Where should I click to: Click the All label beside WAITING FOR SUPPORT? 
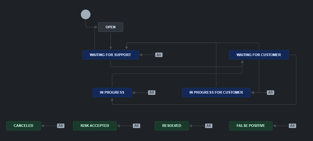tap(159, 55)
